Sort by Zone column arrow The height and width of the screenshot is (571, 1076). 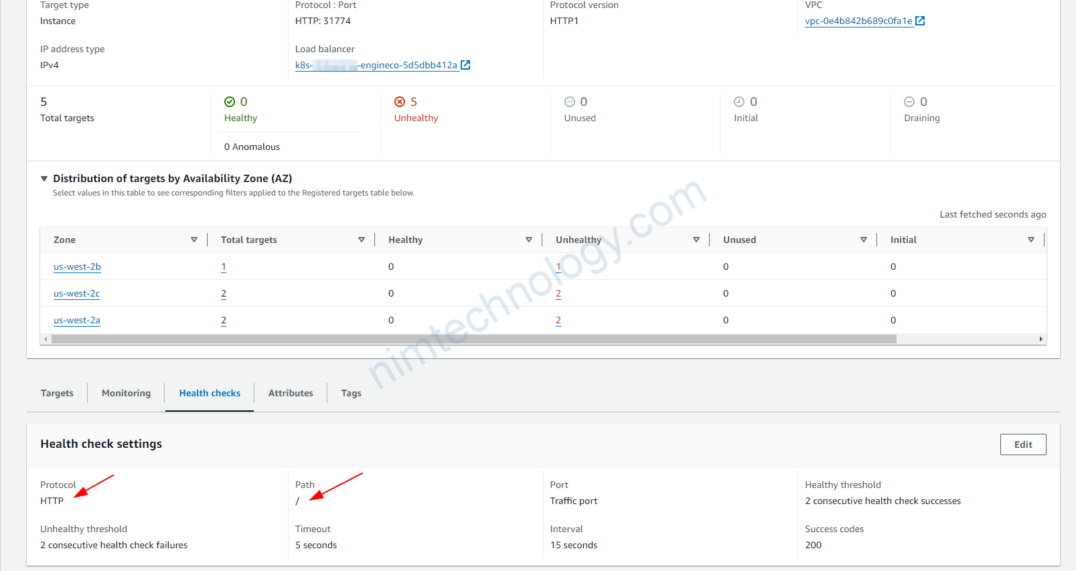click(x=194, y=240)
